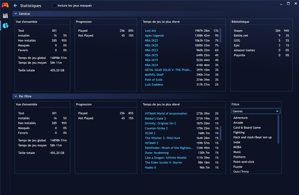The height and width of the screenshot is (195, 299).
Task: Select Adventure in the genre list
Action: (240, 118)
